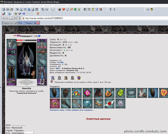
Task: Click the orange arrow toolbar icon
Action: (x=71, y=9)
